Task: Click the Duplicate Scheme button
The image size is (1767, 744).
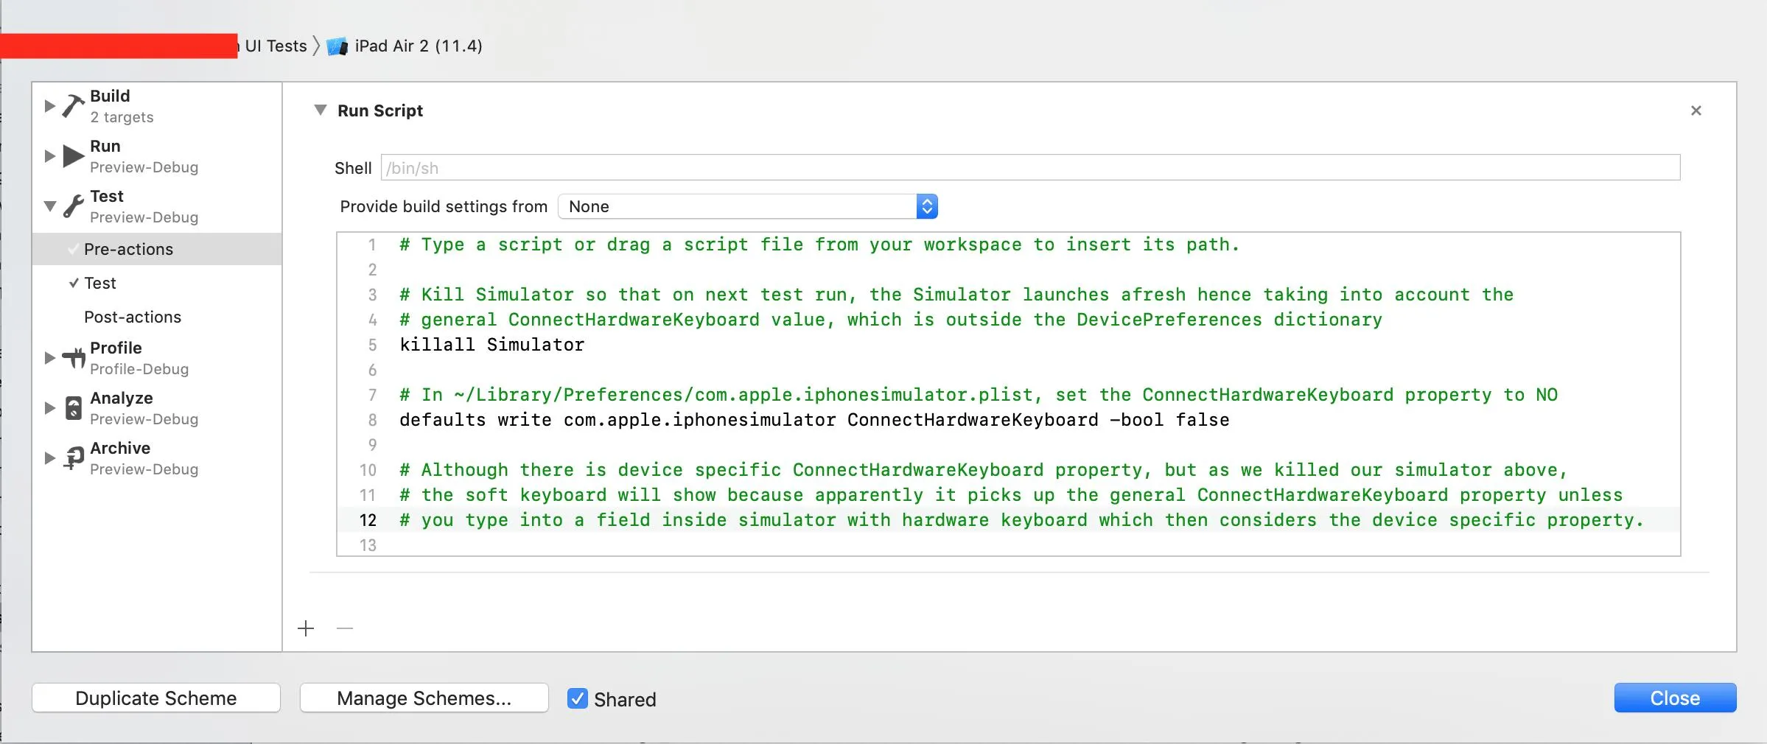Action: pos(156,698)
